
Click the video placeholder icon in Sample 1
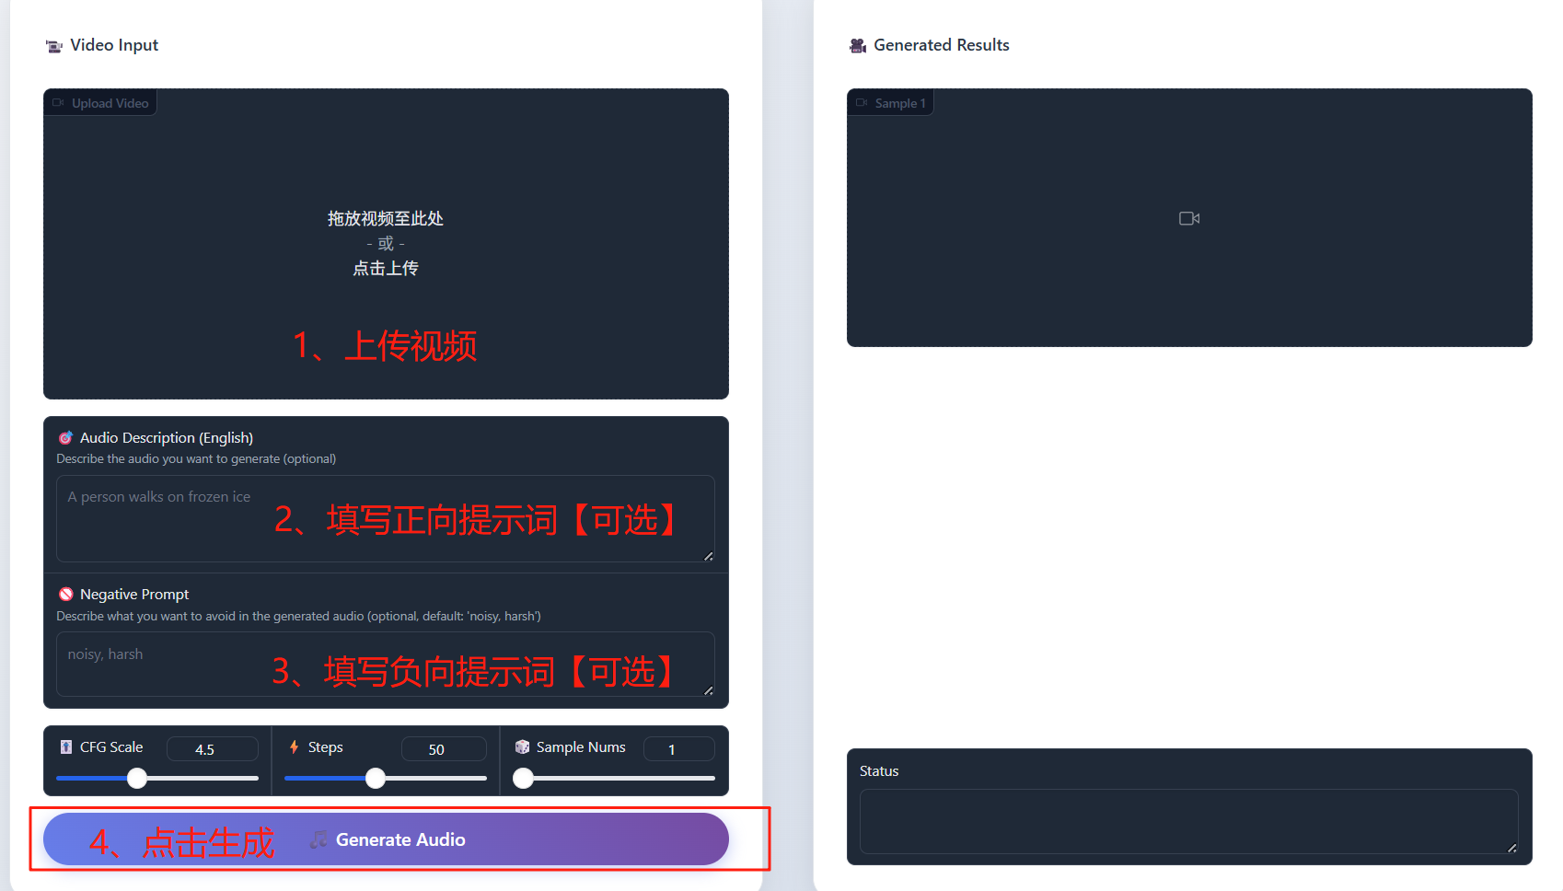pyautogui.click(x=1189, y=218)
